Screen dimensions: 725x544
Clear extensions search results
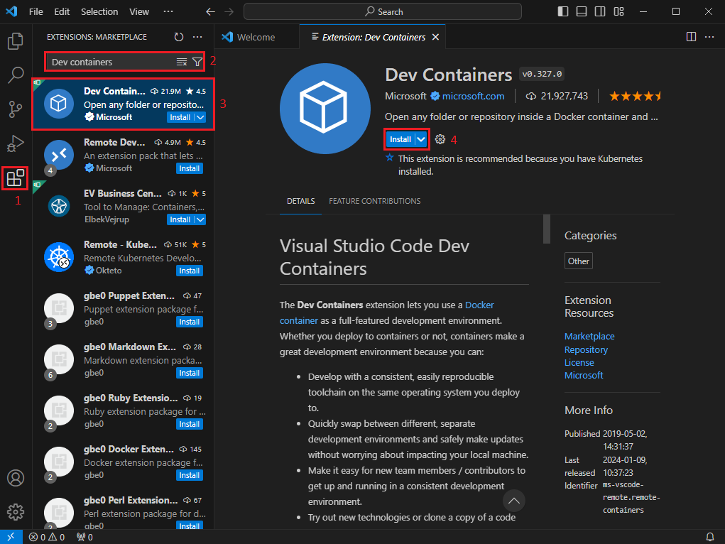182,62
